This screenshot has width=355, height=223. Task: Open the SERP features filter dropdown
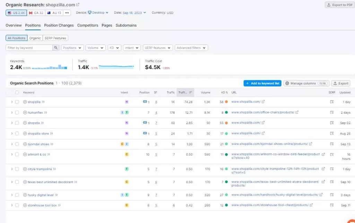(x=158, y=48)
